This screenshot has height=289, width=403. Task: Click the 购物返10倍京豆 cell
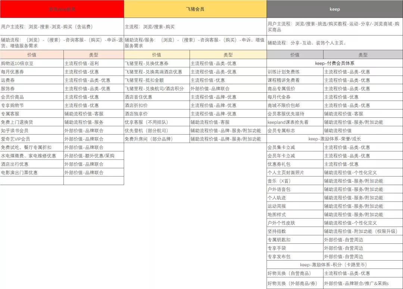[x=32, y=63]
